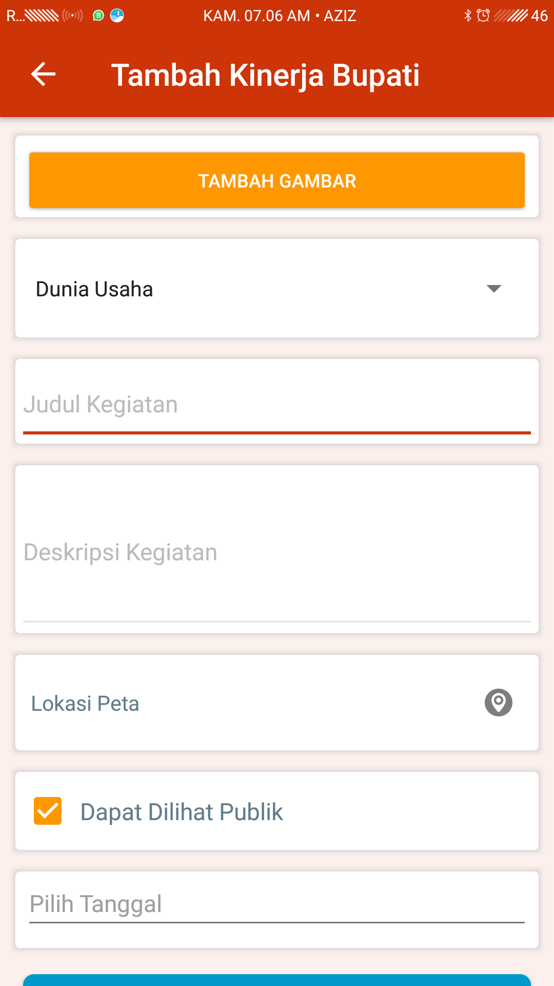Tap the alarm clock status icon

tap(483, 16)
